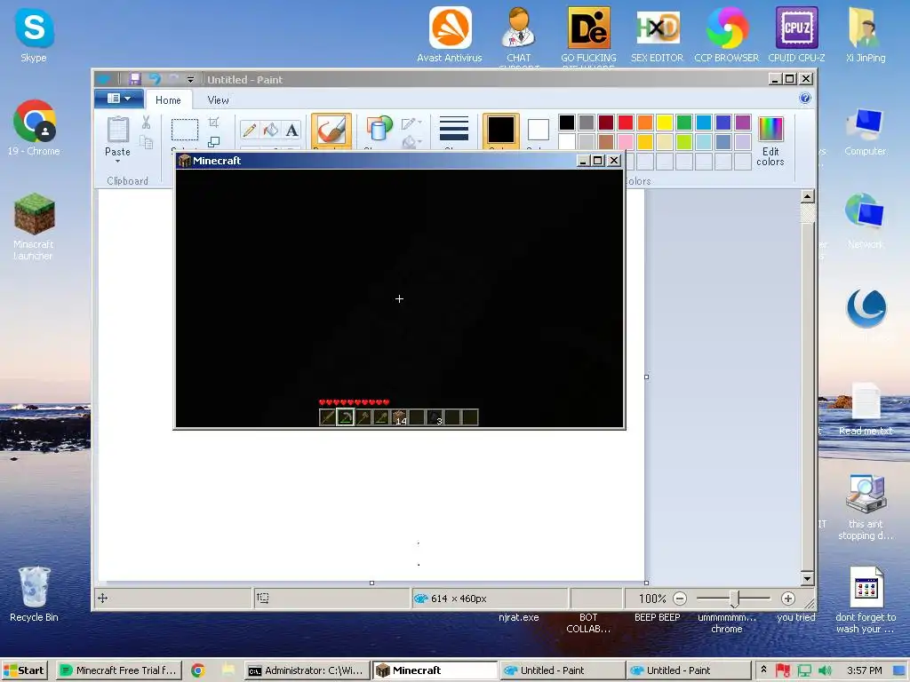Open the Network desktop icon

[x=866, y=221]
